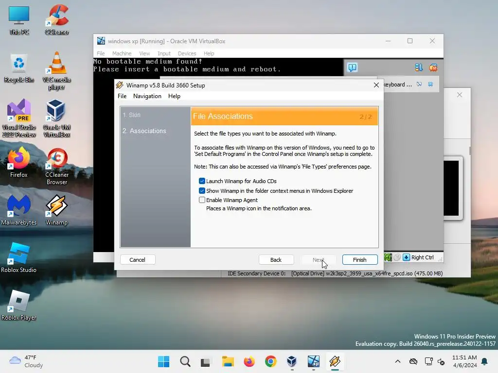Close the Winamp Setup window

376,85
